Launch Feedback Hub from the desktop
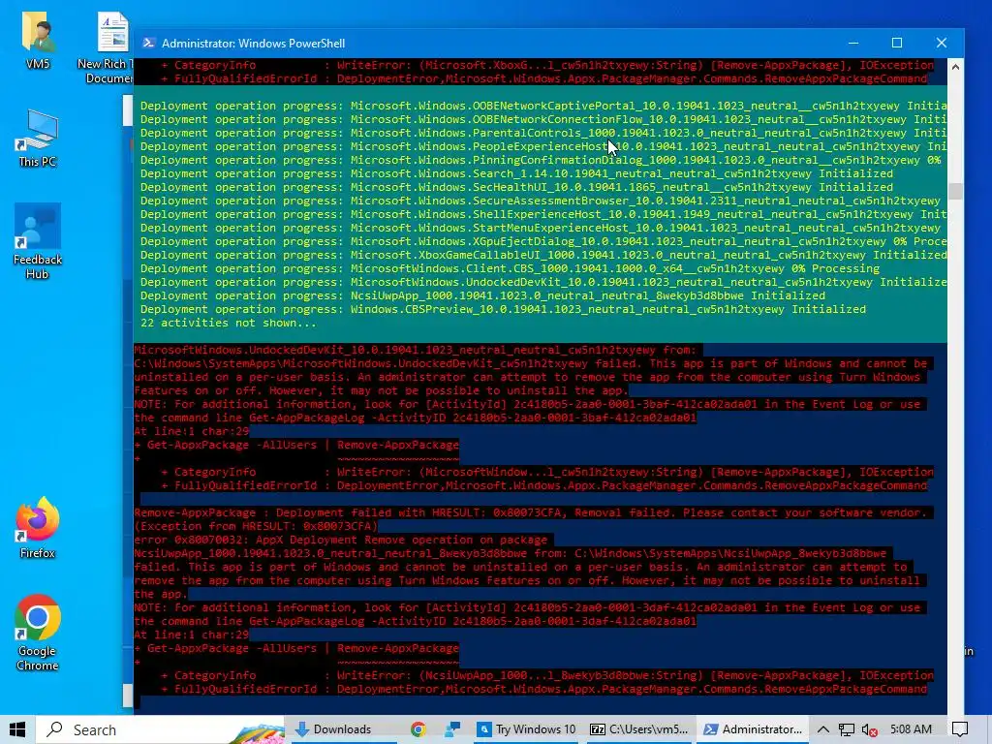992x744 pixels. pyautogui.click(x=38, y=241)
